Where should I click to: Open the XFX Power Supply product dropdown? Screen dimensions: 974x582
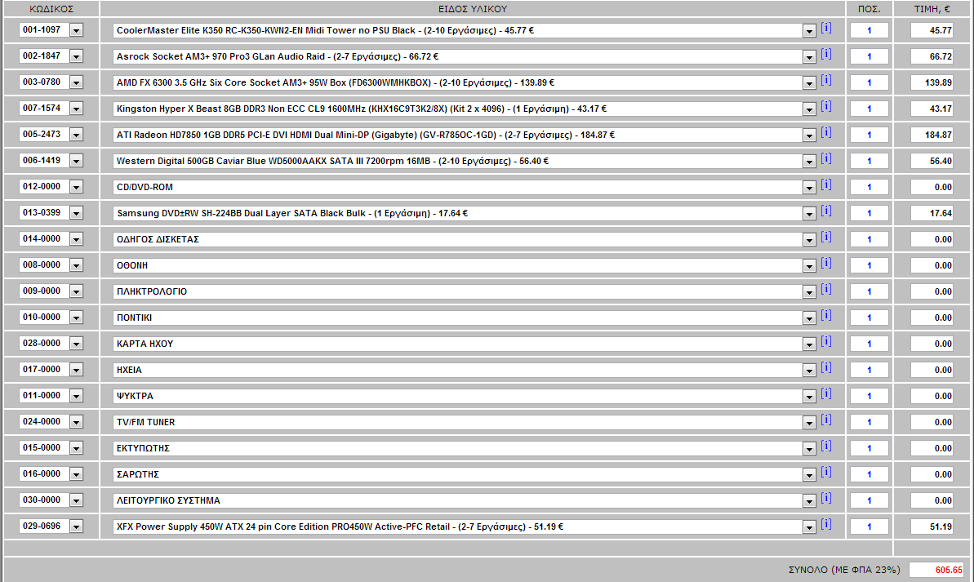tap(809, 526)
